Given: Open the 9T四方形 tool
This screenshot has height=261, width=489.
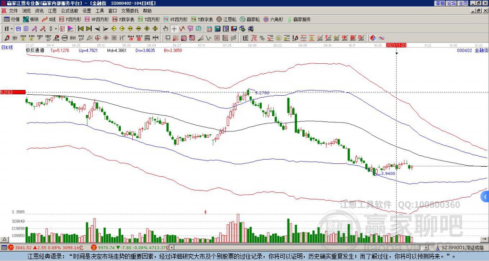Looking at the screenshot, I should click(176, 19).
